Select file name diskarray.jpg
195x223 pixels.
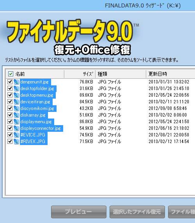tap(34, 115)
